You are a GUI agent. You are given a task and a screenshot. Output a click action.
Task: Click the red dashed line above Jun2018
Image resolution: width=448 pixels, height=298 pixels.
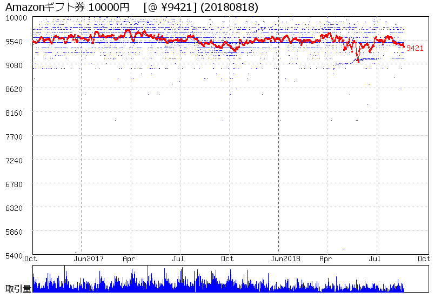click(x=278, y=136)
